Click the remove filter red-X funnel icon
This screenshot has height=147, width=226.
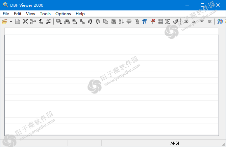[152, 22]
